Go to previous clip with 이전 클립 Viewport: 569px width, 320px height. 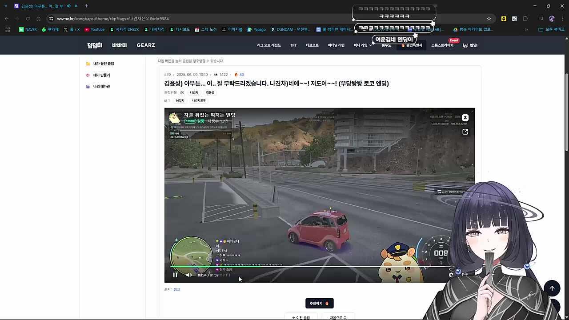tap(301, 317)
